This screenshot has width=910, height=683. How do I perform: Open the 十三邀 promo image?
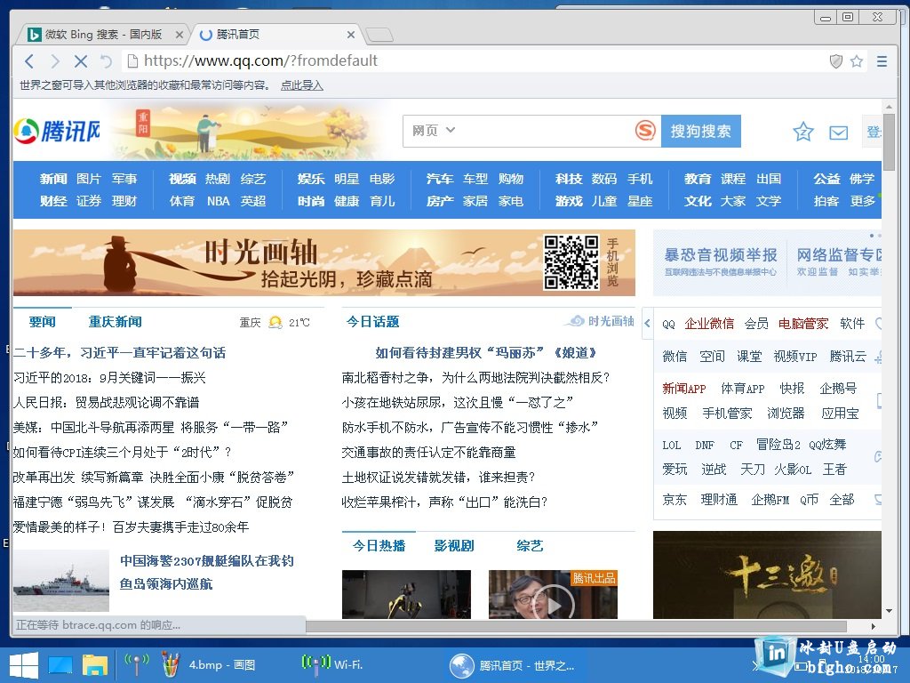coord(767,575)
